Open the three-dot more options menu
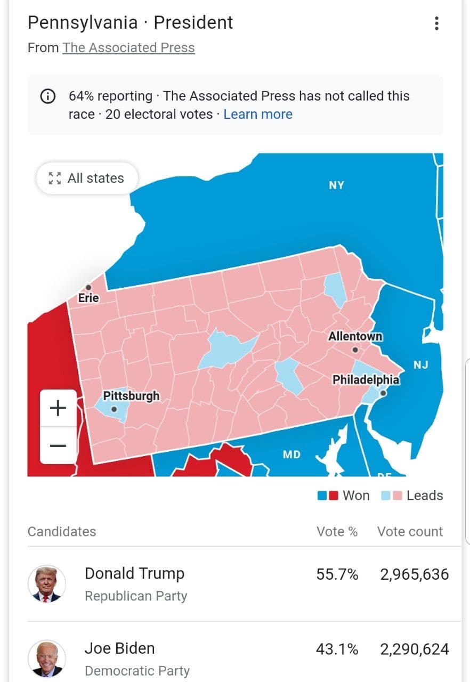The width and height of the screenshot is (470, 682). [x=436, y=23]
